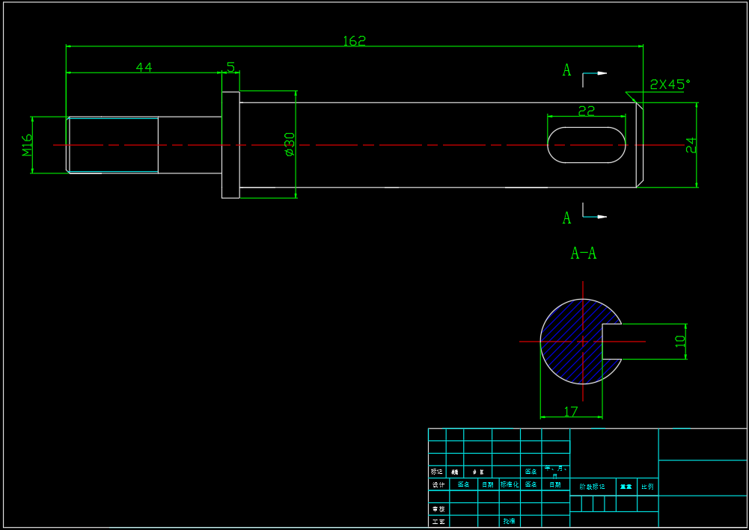Select the 工艺 row label
This screenshot has height=530, width=749.
438,522
